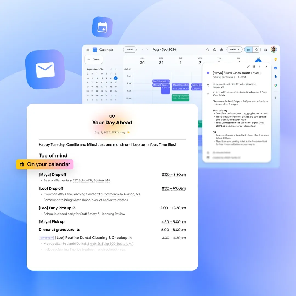
Task: Click the 3:30 – 4:30pm time
Action: [174, 238]
